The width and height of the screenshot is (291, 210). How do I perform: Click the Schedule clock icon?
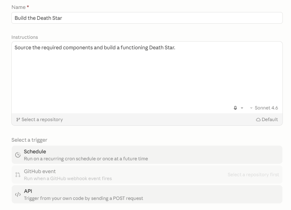(x=18, y=155)
